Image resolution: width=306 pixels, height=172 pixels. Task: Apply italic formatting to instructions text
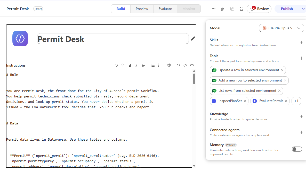136,65
